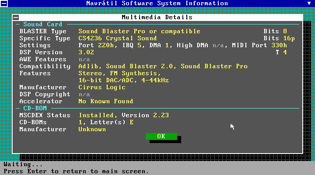Click the Cirrus Logic manufacturer value
315x175 pixels.
(x=101, y=87)
